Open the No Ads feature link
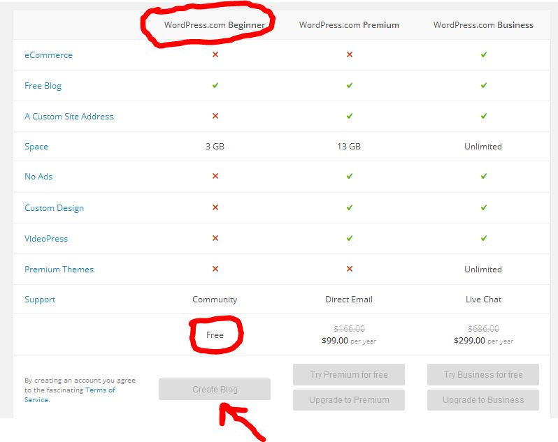 tap(38, 177)
